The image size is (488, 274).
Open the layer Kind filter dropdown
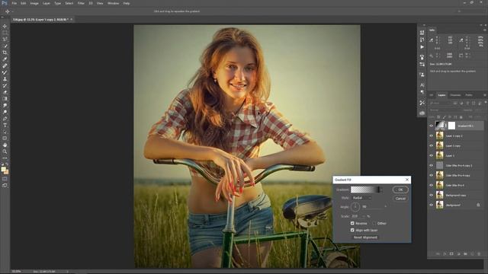(x=440, y=104)
